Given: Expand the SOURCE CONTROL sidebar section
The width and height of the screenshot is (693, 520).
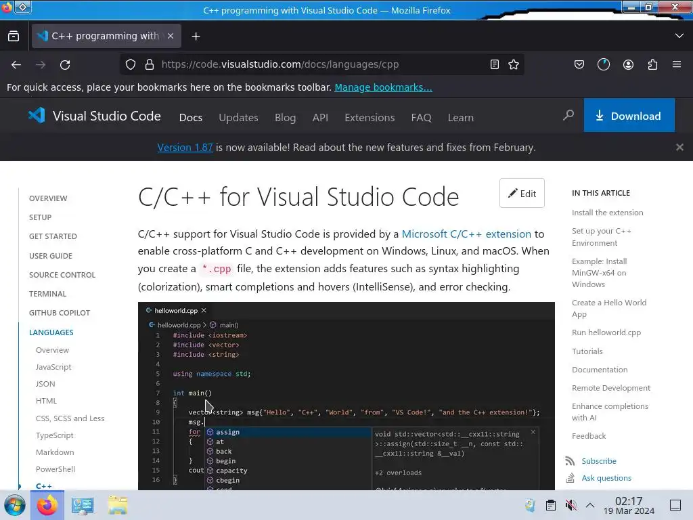Looking at the screenshot, I should click(62, 275).
